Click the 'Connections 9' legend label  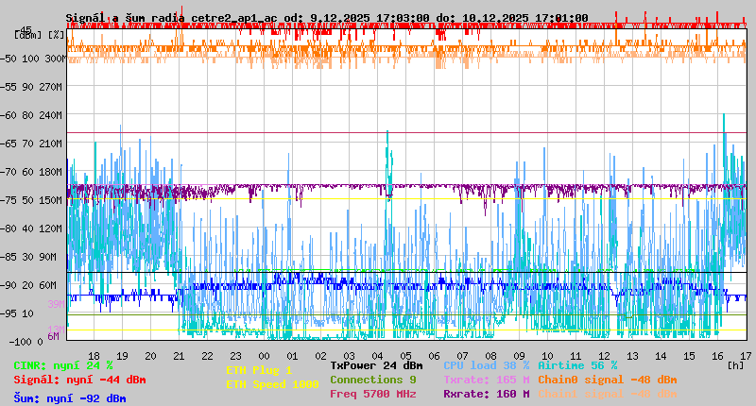click(x=373, y=380)
